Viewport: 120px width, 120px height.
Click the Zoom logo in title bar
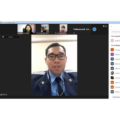tap(1, 22)
